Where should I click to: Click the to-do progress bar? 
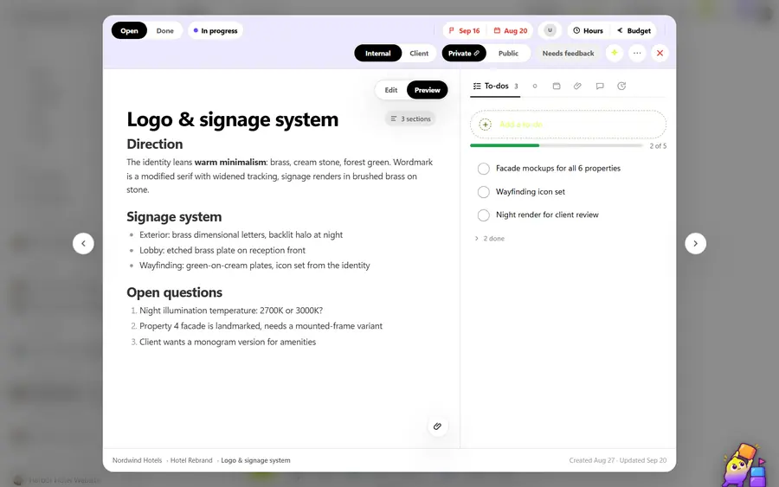pos(557,145)
